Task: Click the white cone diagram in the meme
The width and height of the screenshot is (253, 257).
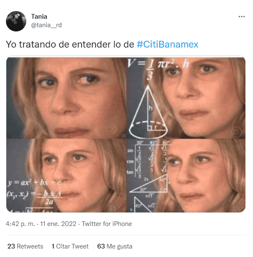Action: point(148,111)
